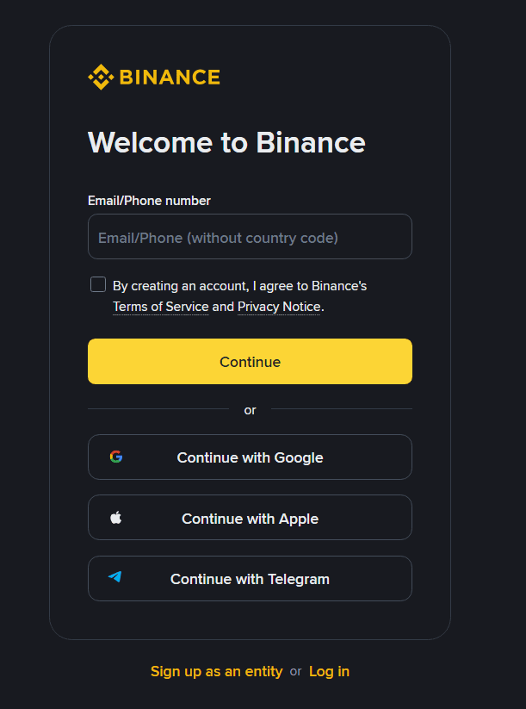Click the Welcome to Binance heading
This screenshot has width=526, height=709.
[226, 142]
